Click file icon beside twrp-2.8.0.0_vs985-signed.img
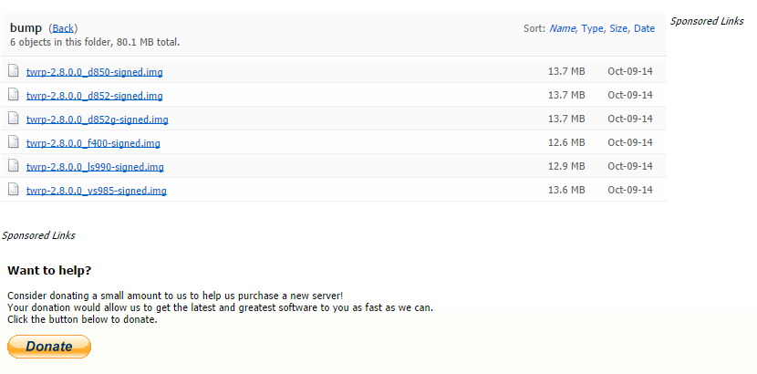This screenshot has width=757, height=374. pos(14,190)
